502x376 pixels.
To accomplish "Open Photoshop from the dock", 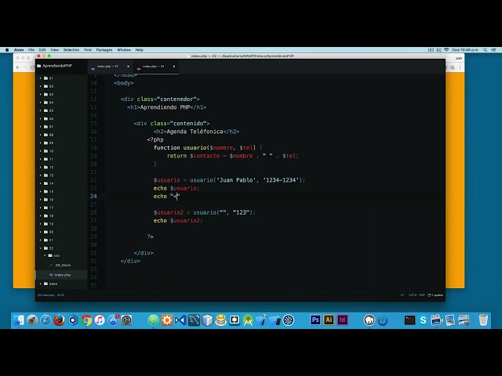I will [x=315, y=320].
